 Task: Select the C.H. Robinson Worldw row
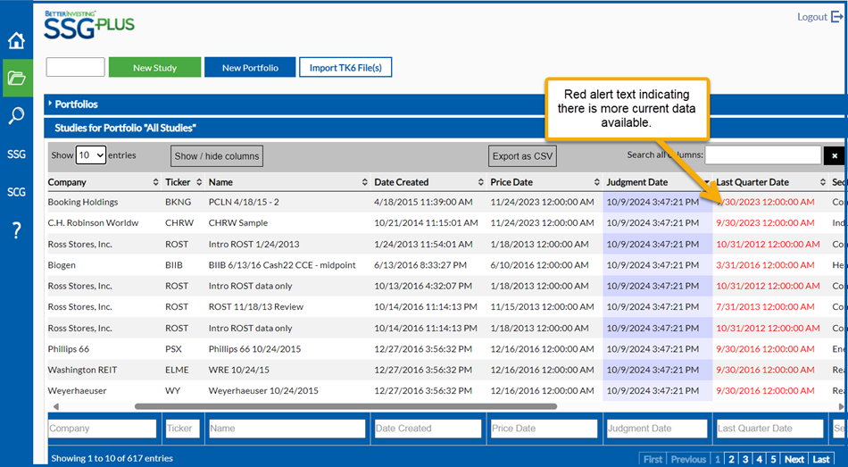tap(446, 223)
